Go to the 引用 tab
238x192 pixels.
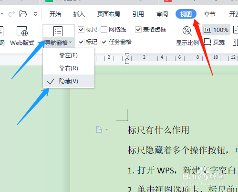(x=138, y=14)
